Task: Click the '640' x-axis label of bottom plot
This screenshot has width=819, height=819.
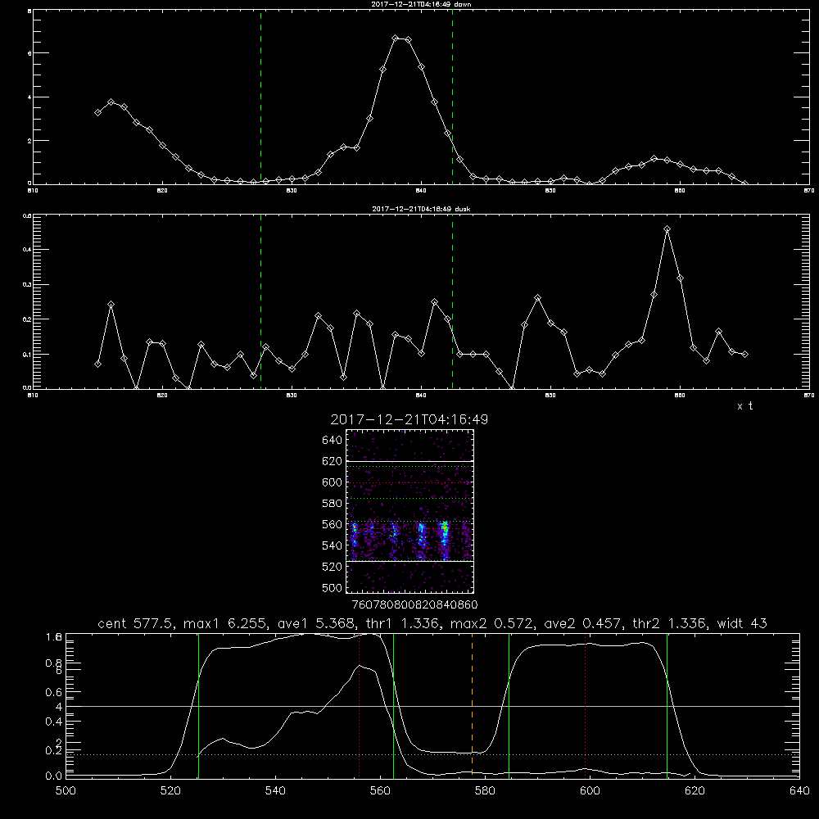Action: pos(799,791)
